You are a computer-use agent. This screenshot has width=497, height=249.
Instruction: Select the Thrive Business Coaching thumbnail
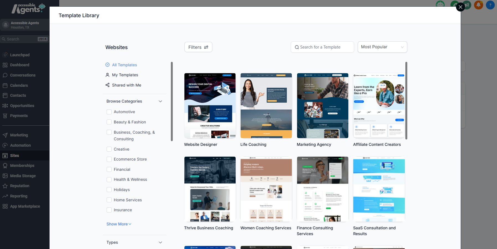(210, 189)
